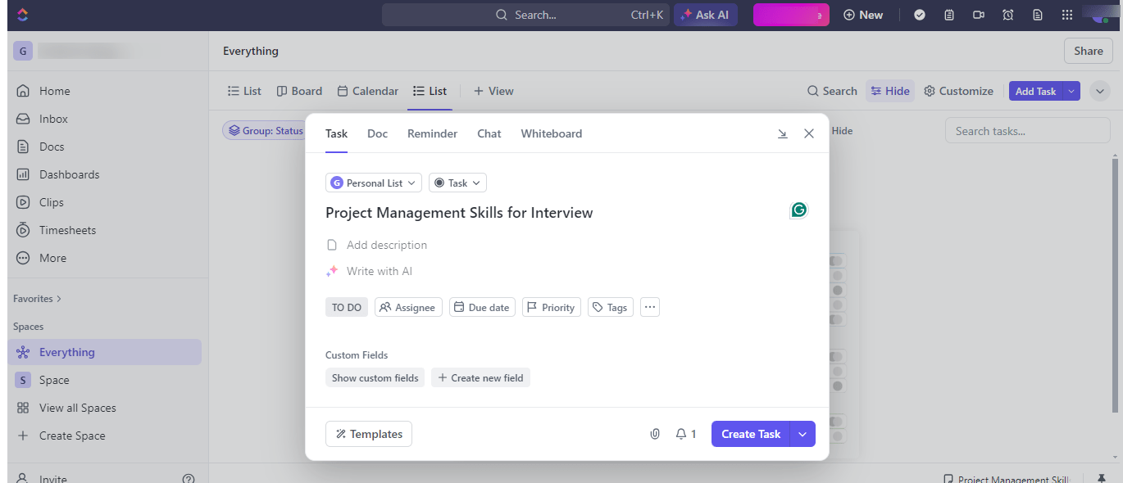Open more task options ellipsis button
This screenshot has width=1123, height=483.
[x=650, y=307]
